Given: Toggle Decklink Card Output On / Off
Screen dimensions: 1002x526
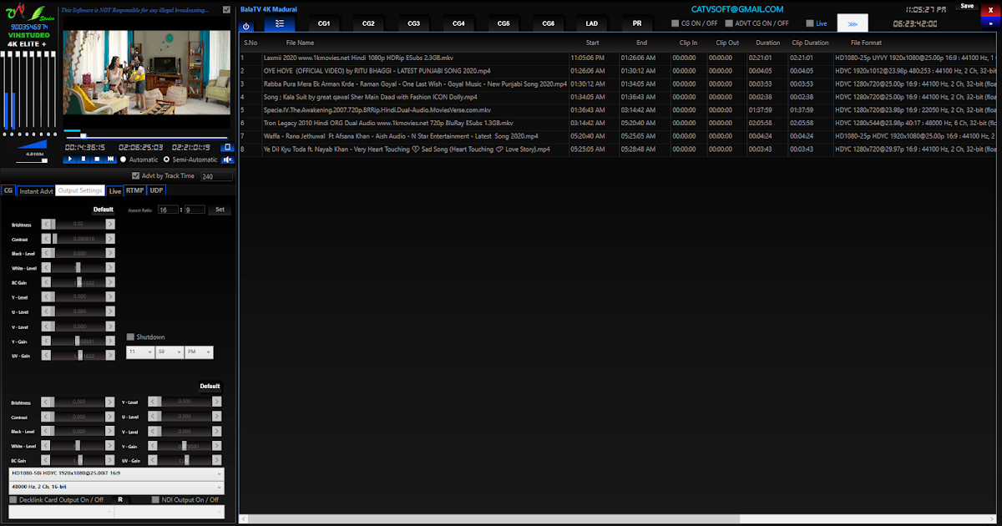Looking at the screenshot, I should tap(13, 500).
